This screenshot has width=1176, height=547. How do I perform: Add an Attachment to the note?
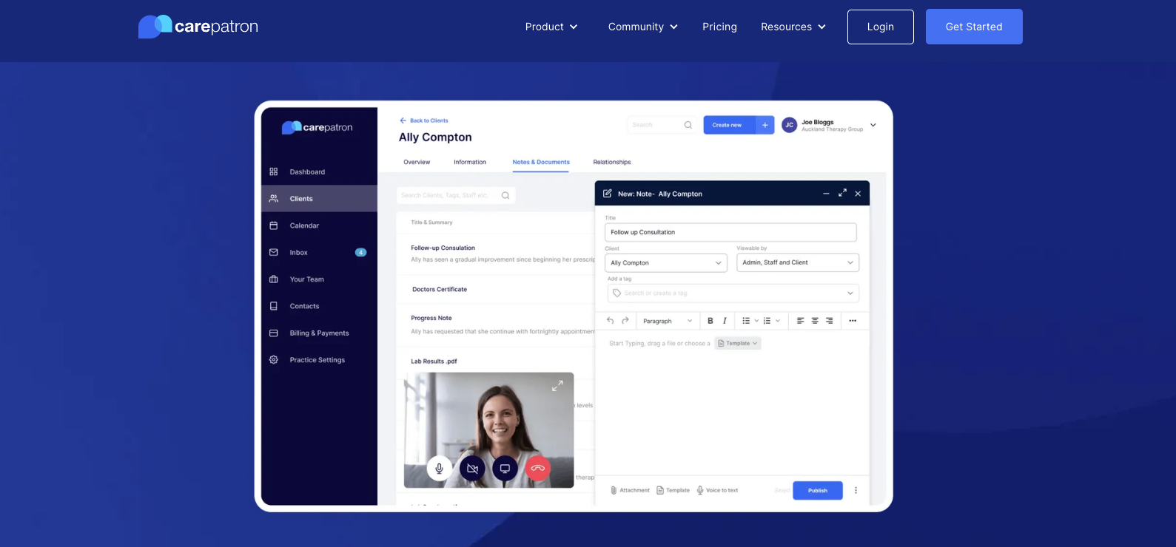[630, 490]
